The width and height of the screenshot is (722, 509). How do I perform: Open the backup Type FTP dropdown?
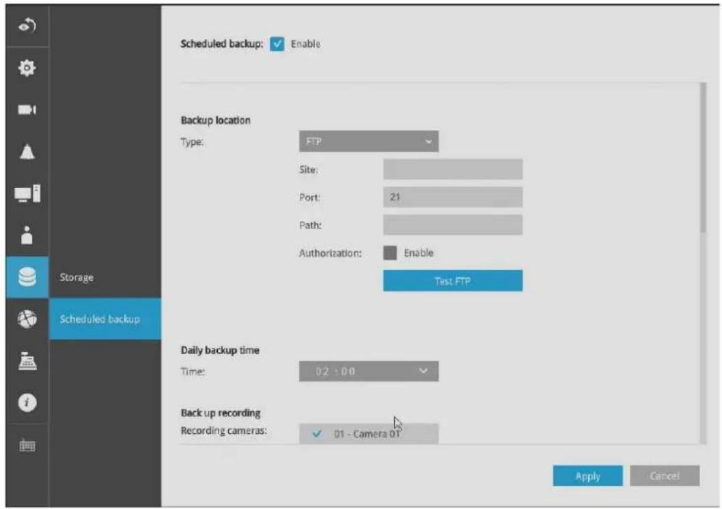pos(369,141)
